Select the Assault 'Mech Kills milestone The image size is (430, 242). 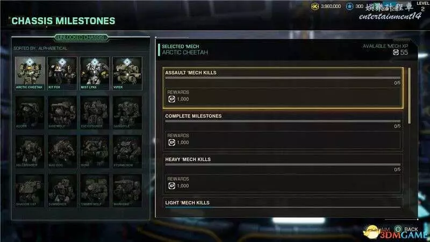(283, 88)
